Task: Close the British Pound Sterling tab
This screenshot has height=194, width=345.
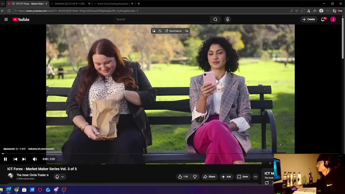Action: [x=132, y=4]
